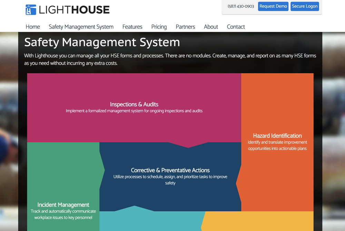Image resolution: width=345 pixels, height=231 pixels.
Task: Click the orange Hazard Identification heading text
Action: [277, 136]
